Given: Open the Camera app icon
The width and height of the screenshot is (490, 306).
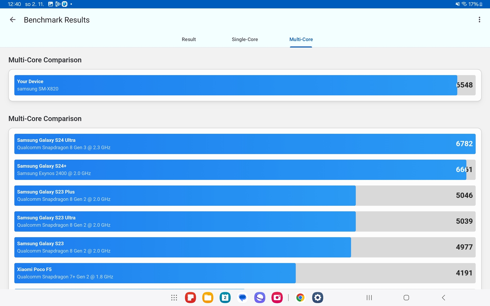Looking at the screenshot, I should coord(277,297).
